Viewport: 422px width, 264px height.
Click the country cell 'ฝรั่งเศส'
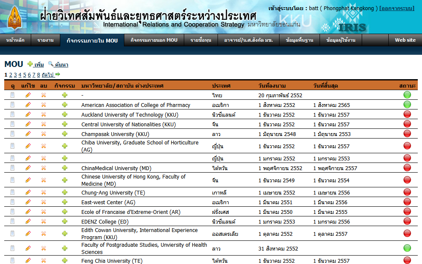pos(220,212)
